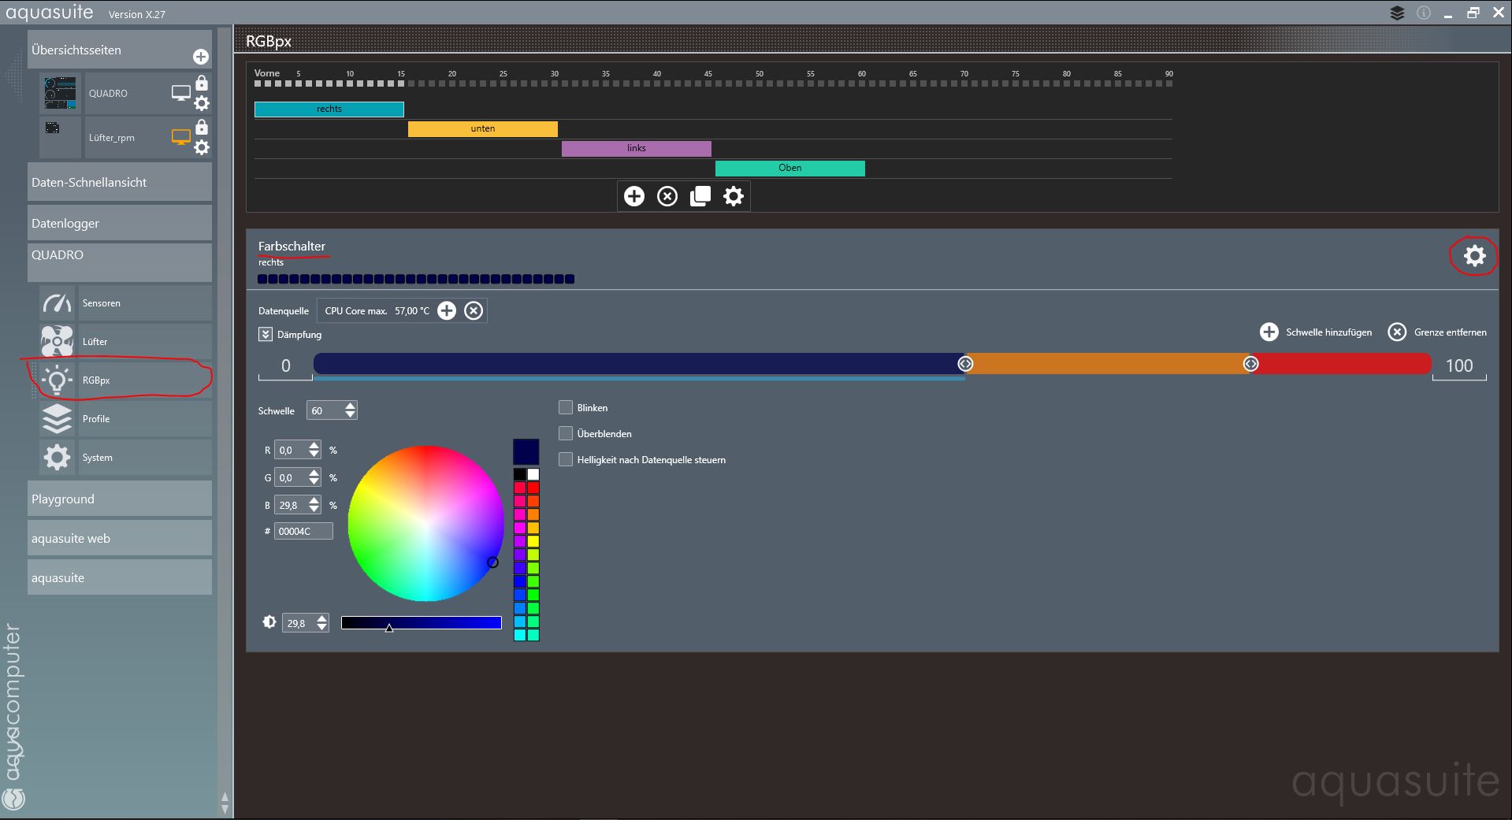Click the threshold handle between orange and red
Screen dimensions: 1512x820
[1250, 364]
